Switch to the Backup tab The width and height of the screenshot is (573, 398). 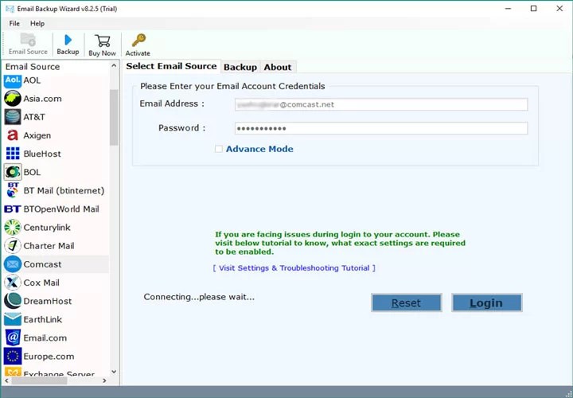[240, 67]
